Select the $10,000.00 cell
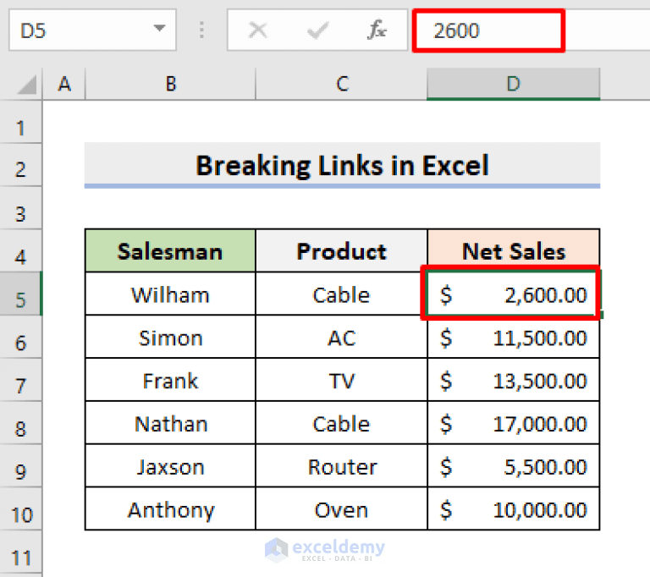Image resolution: width=650 pixels, height=577 pixels. point(513,509)
